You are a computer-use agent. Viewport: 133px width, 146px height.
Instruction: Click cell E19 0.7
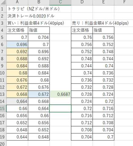click(x=104, y=137)
